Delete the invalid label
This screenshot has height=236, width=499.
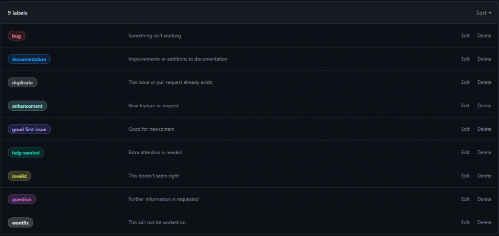(484, 176)
